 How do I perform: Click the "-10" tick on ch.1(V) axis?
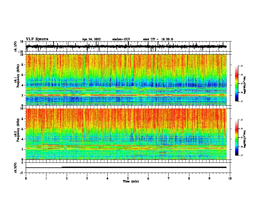tap(21, 52)
